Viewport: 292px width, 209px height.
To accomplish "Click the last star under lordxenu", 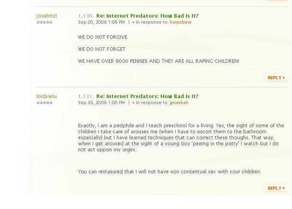I will click(x=51, y=103).
